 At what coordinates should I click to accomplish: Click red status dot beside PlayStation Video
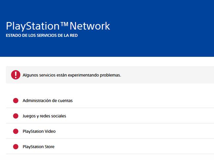15,131
